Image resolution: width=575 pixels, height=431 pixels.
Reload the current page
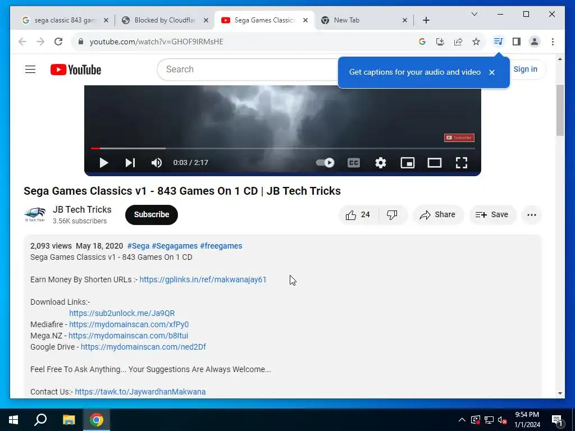[58, 42]
